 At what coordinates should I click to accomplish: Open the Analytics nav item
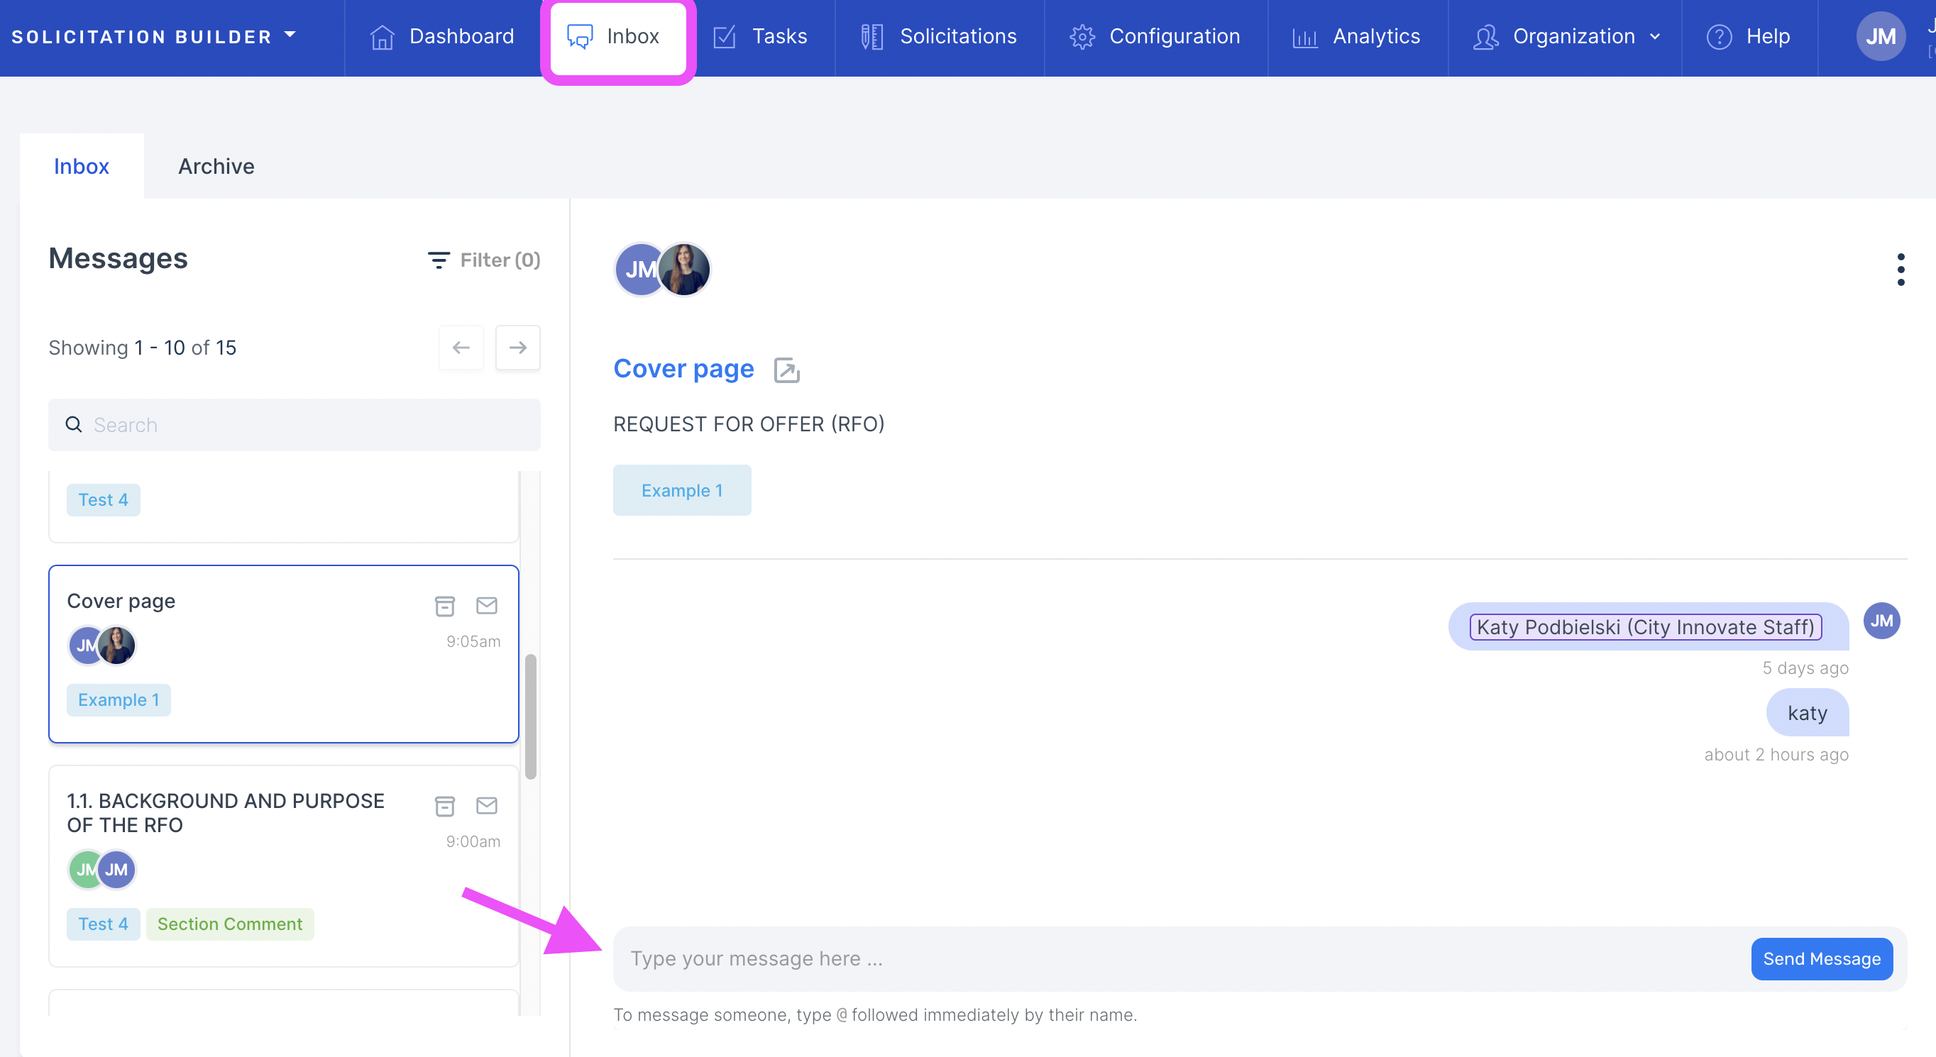[x=1357, y=36]
